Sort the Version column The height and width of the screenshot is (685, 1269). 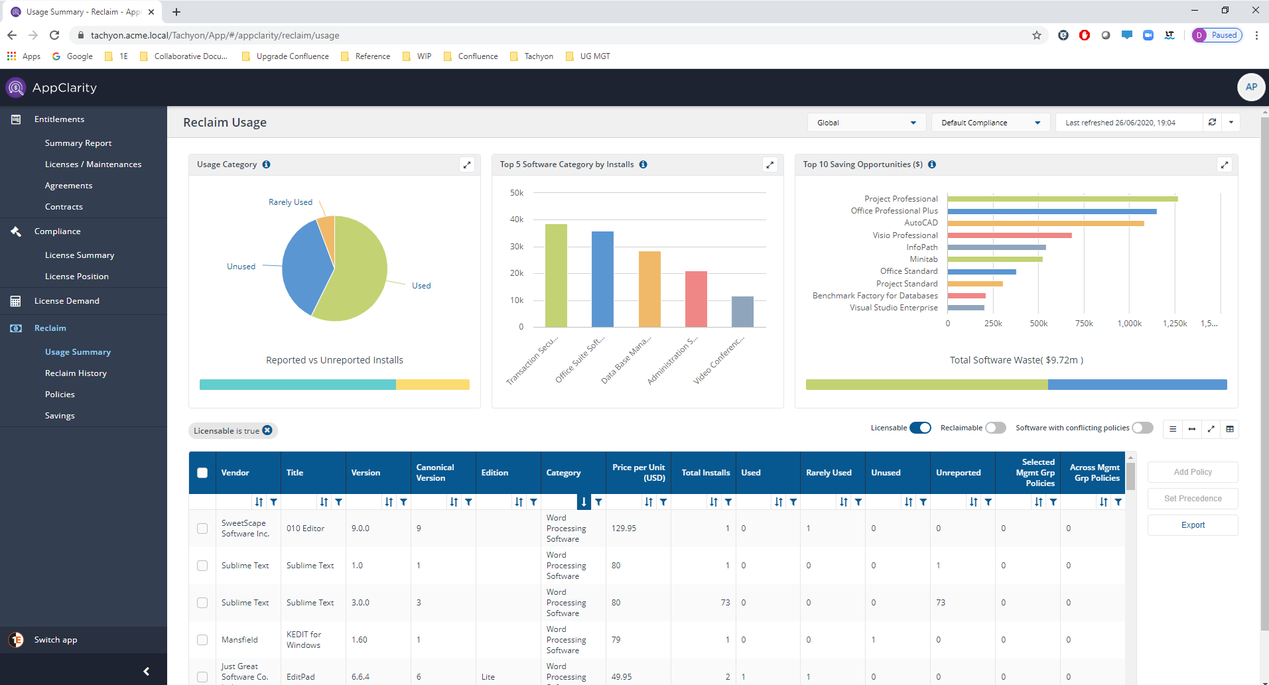coord(389,502)
